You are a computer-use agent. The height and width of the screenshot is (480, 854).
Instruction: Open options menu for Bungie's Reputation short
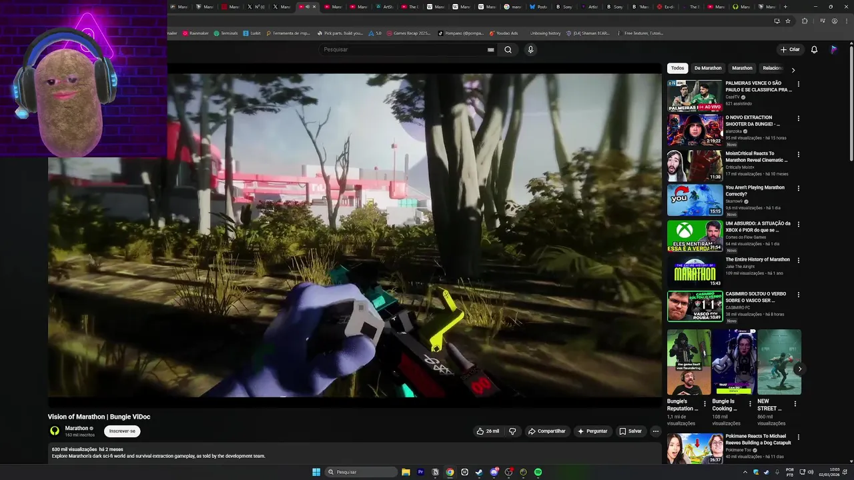click(705, 403)
